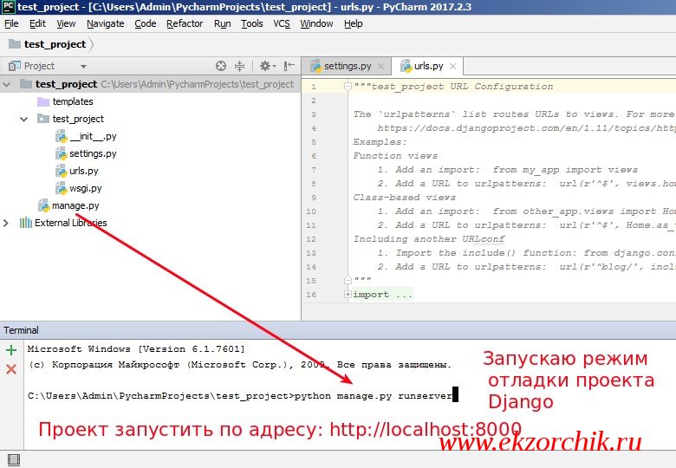
Task: Click the External Libraries icon
Action: [26, 223]
